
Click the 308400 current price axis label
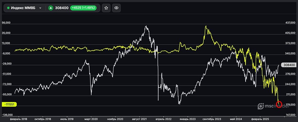(288, 65)
